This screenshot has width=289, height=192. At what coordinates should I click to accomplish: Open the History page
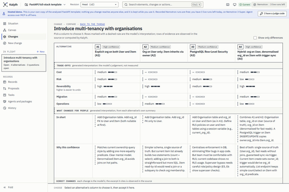point(24,108)
